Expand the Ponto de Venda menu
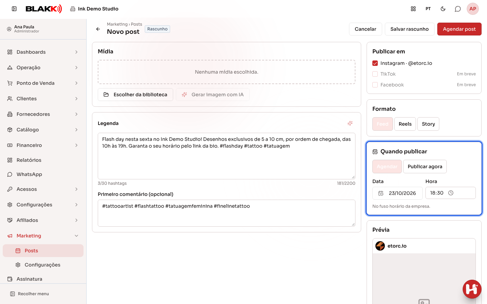The height and width of the screenshot is (304, 487). pos(43,83)
